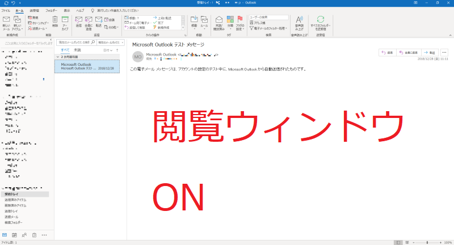
Task: Open the 新しいアイテム dropdown
Action: 17,23
